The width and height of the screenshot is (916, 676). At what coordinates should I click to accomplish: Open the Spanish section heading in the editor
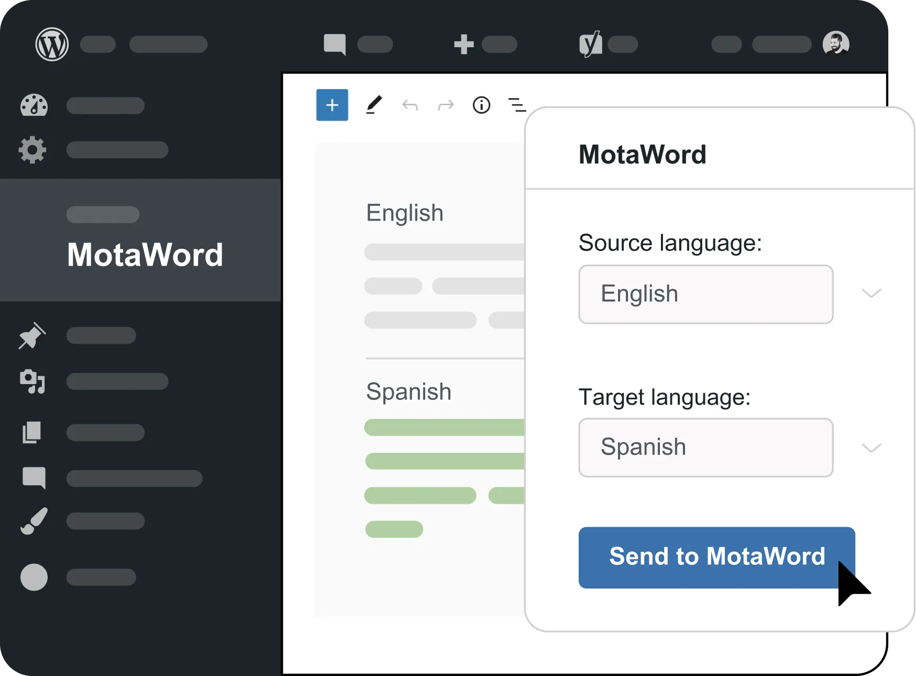point(409,391)
